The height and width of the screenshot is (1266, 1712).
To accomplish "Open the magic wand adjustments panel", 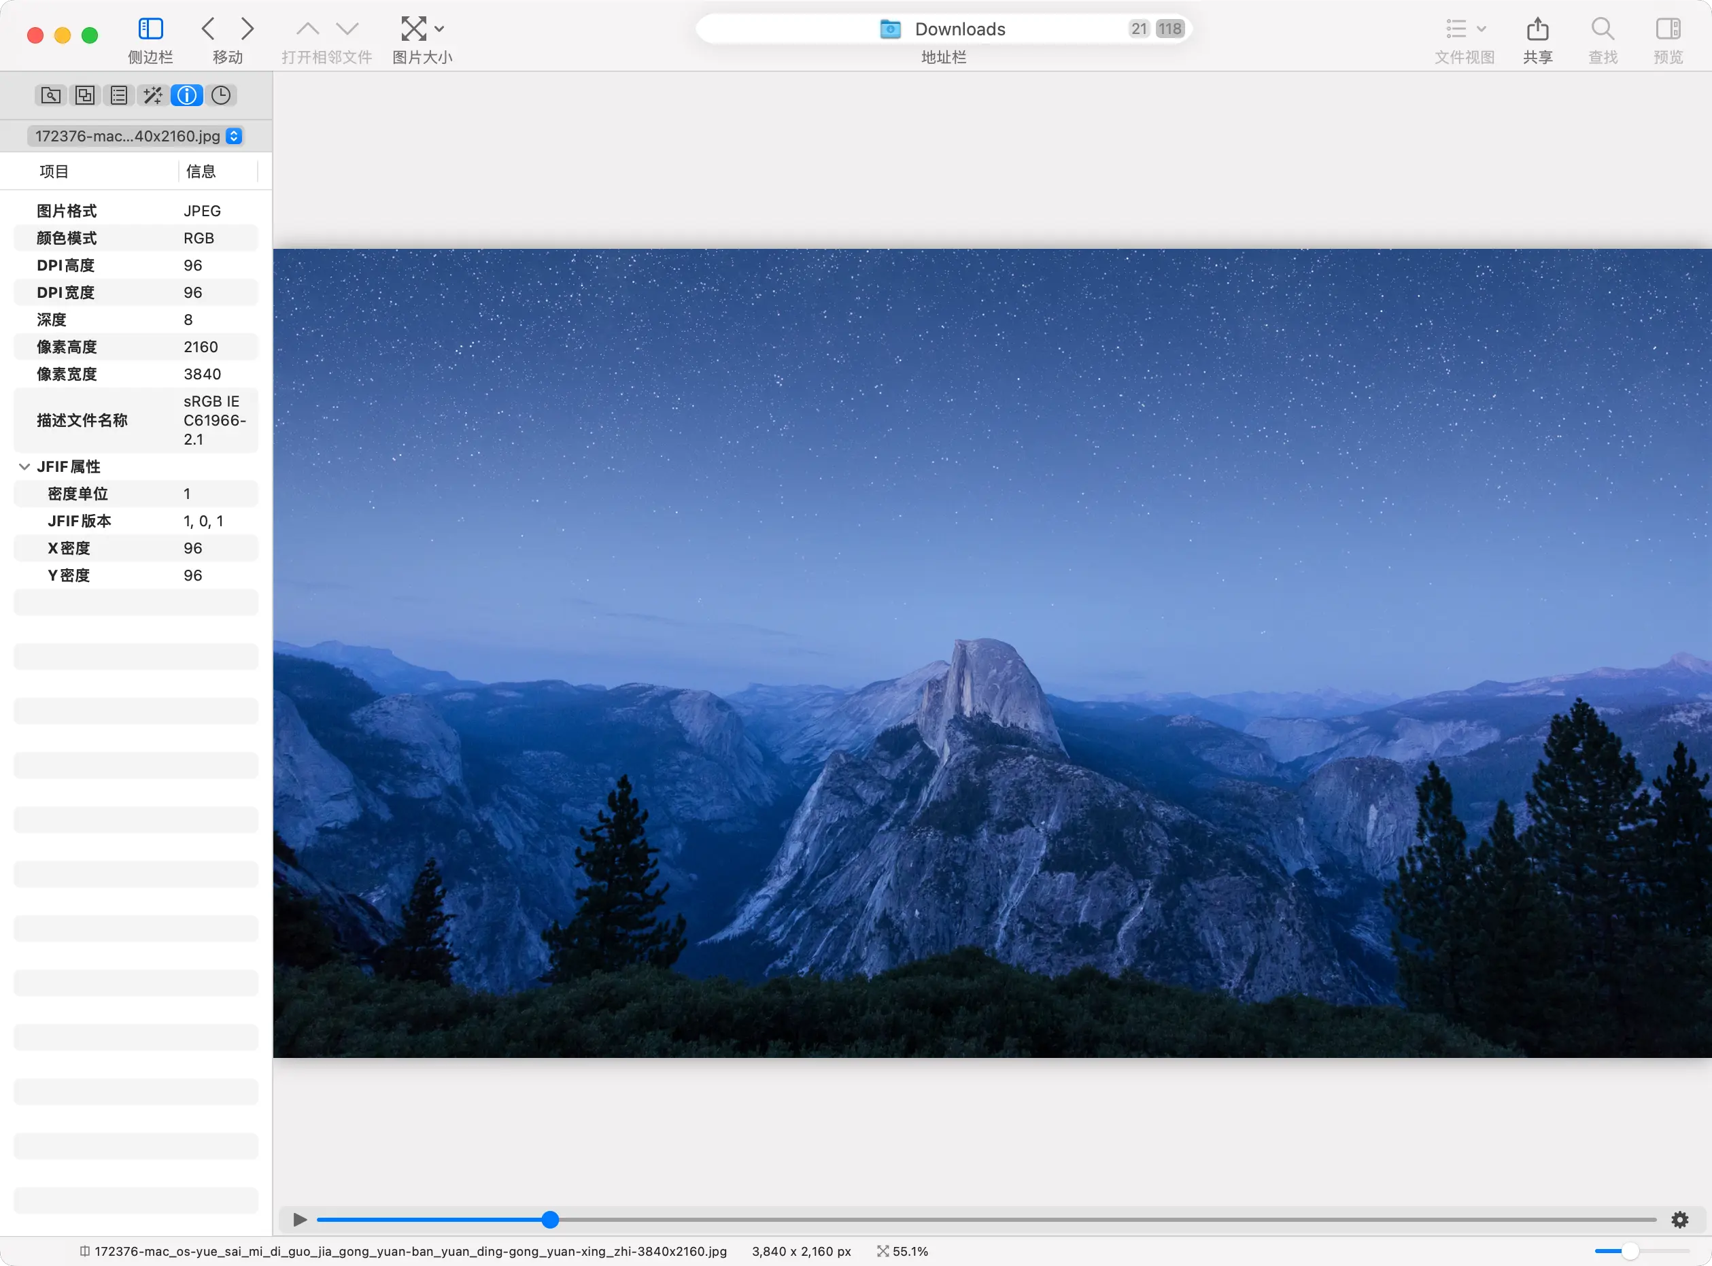I will 152,95.
